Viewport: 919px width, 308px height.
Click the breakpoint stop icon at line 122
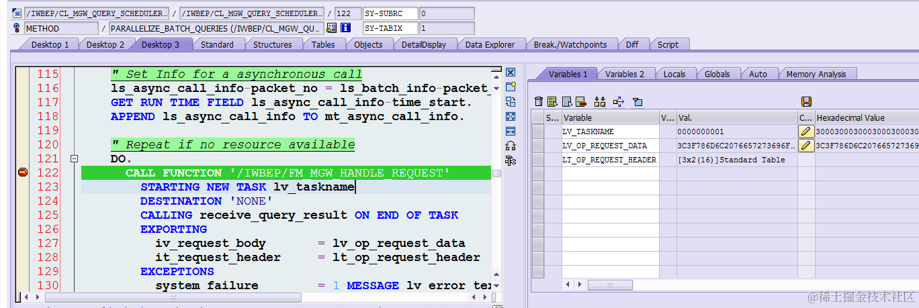tap(22, 172)
